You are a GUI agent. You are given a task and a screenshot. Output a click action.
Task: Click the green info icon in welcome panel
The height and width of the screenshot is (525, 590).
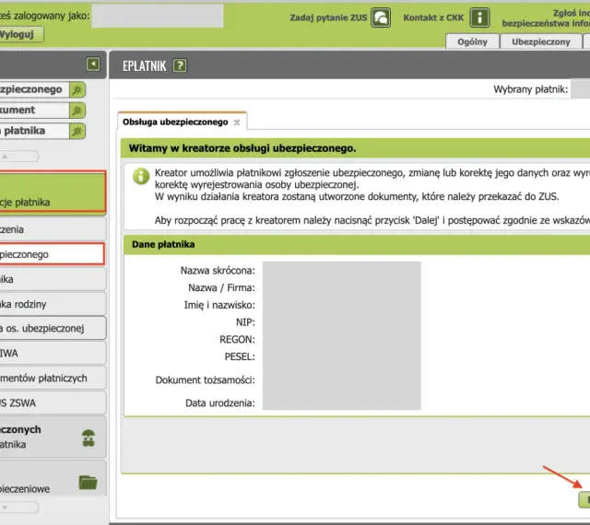coord(141,176)
